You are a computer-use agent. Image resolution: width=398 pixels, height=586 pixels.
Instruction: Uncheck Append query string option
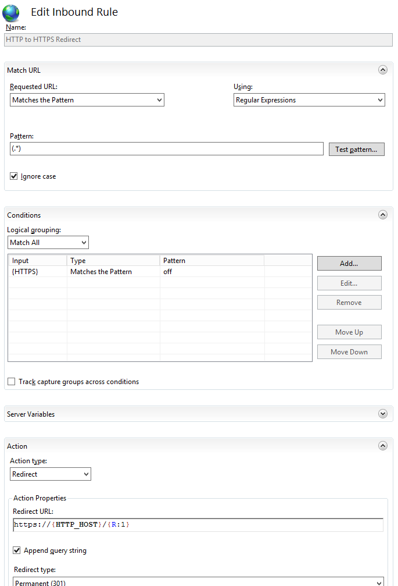tap(17, 551)
